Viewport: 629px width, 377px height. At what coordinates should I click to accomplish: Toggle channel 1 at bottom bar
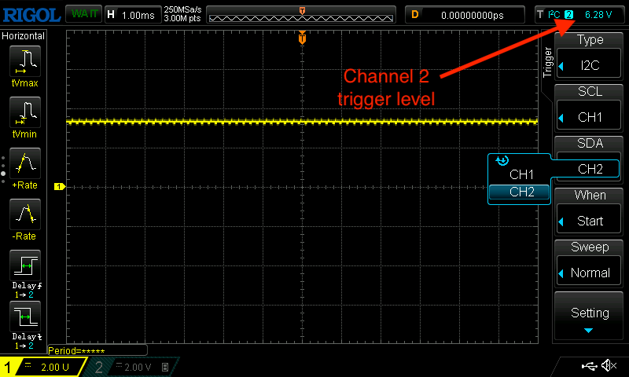(43, 367)
